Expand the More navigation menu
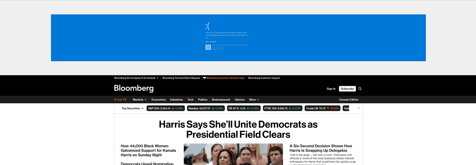This screenshot has width=476, height=165. (x=254, y=100)
